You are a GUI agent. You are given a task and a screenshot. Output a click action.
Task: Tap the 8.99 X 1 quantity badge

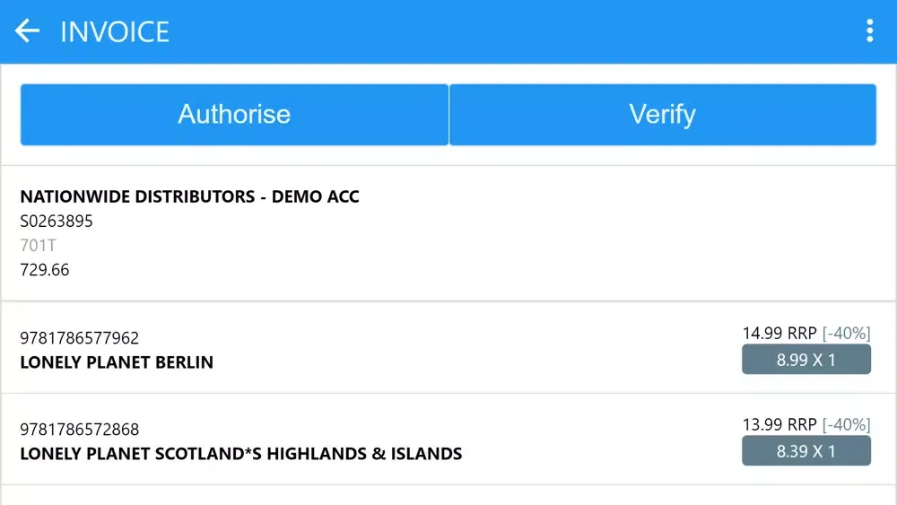[806, 360]
